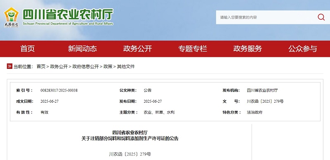Go to 首页 in the breadcrumb
This screenshot has width=330, height=160.
pyautogui.click(x=41, y=66)
